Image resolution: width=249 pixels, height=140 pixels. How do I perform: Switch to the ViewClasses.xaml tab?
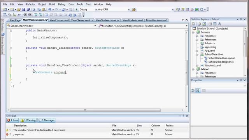tap(59, 20)
